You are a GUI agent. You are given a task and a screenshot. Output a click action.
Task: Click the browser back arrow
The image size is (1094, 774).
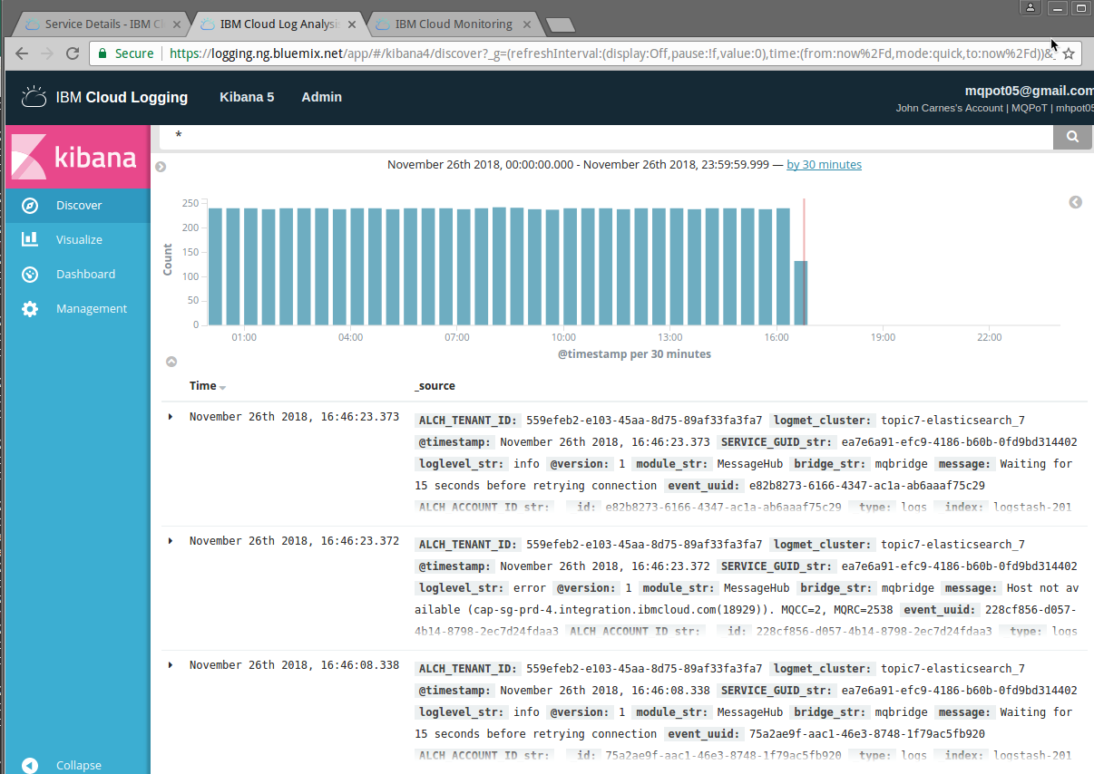point(22,53)
